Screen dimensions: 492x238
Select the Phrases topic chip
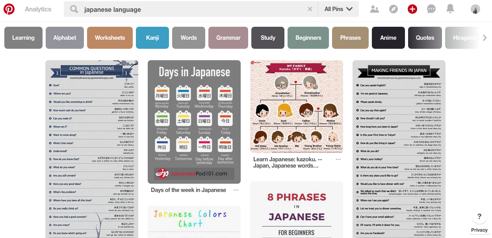click(350, 38)
